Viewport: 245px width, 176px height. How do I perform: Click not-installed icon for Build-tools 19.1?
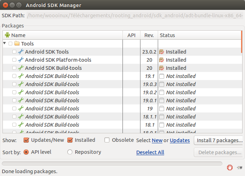(x=162, y=76)
